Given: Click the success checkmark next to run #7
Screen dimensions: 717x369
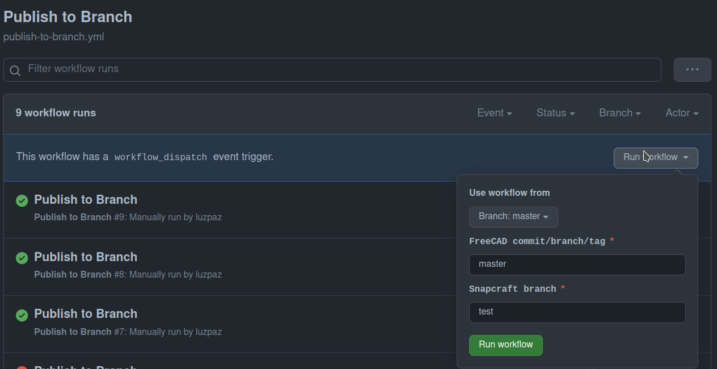Looking at the screenshot, I should 22,314.
